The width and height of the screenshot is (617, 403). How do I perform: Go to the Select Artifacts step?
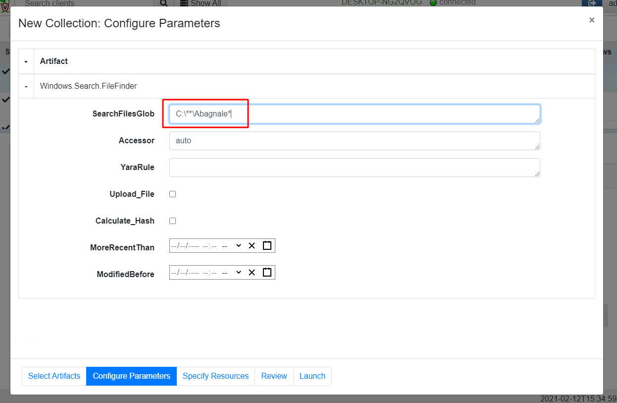(54, 376)
